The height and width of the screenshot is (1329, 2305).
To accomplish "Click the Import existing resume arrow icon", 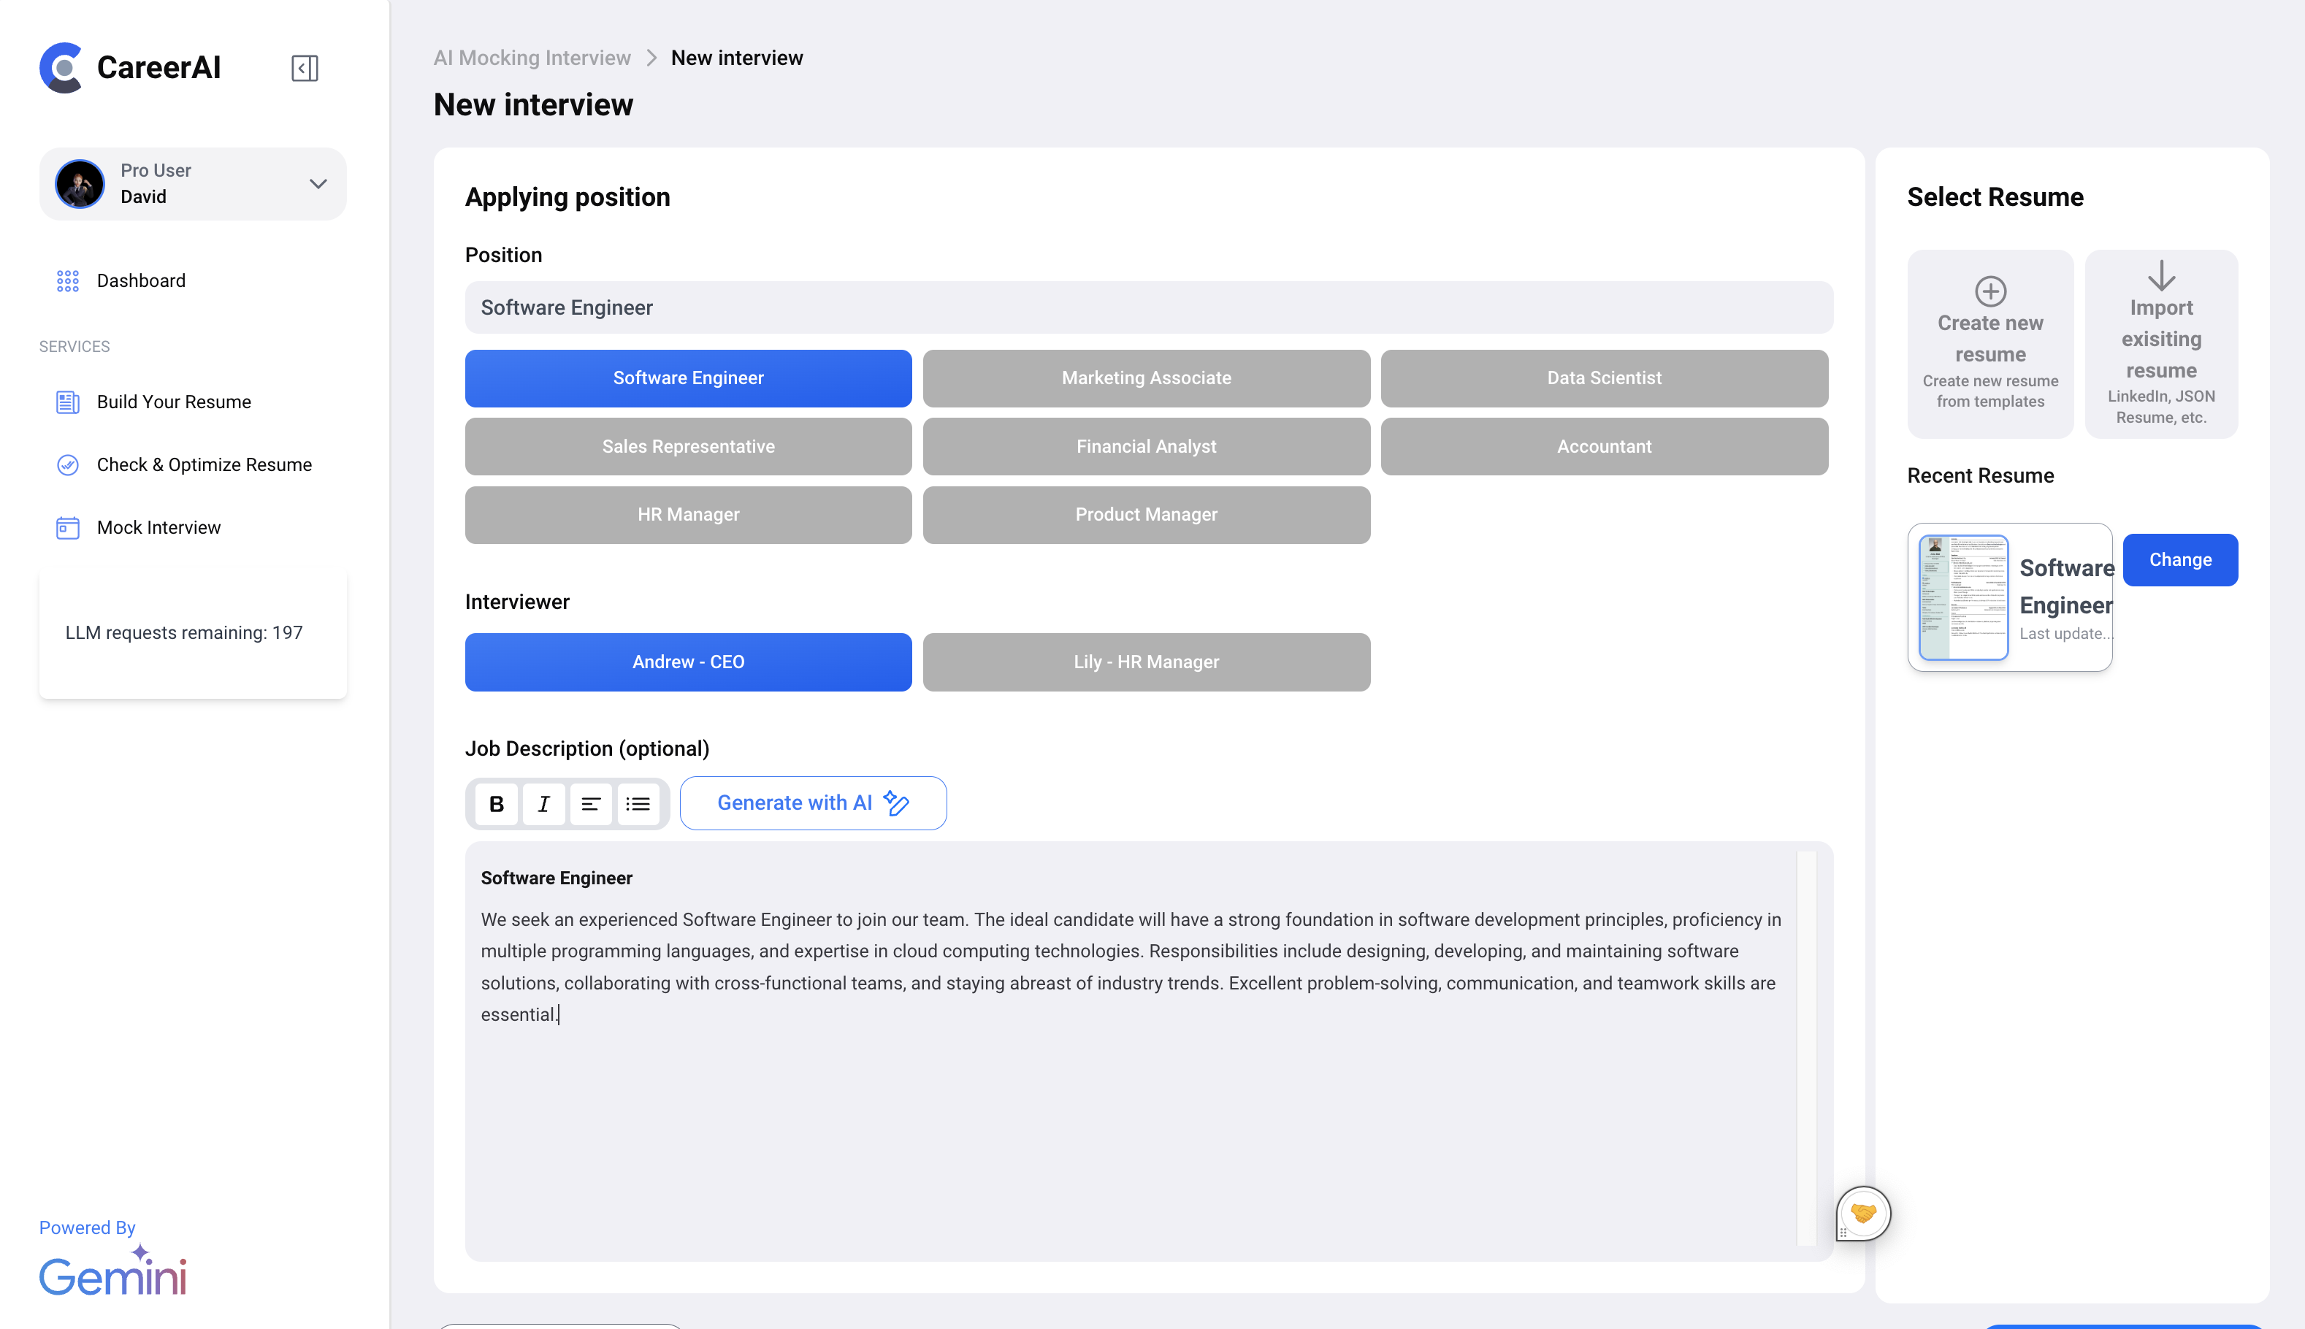I will [x=2161, y=276].
